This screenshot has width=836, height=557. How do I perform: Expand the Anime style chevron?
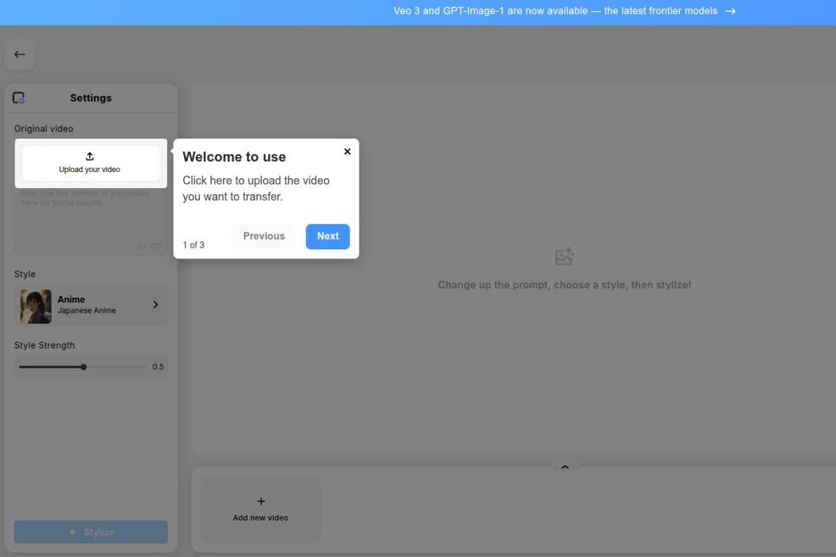pyautogui.click(x=155, y=304)
